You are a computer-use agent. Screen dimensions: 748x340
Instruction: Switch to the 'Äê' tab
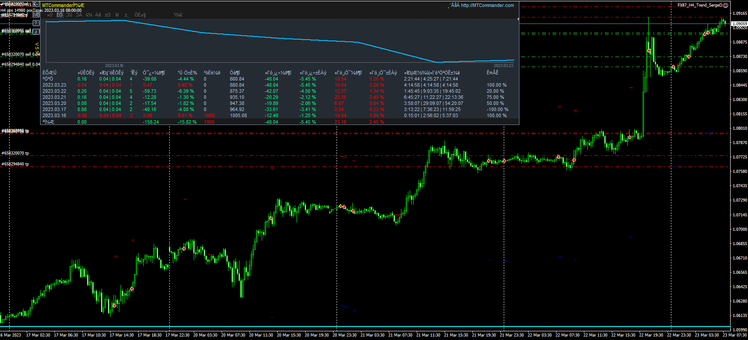point(98,15)
